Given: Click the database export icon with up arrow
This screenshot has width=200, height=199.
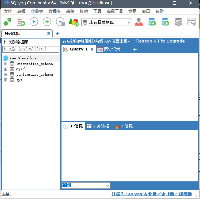Looking at the screenshot, I should (165, 22).
